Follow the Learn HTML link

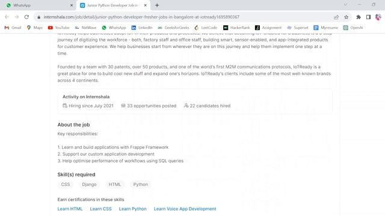pos(70,209)
